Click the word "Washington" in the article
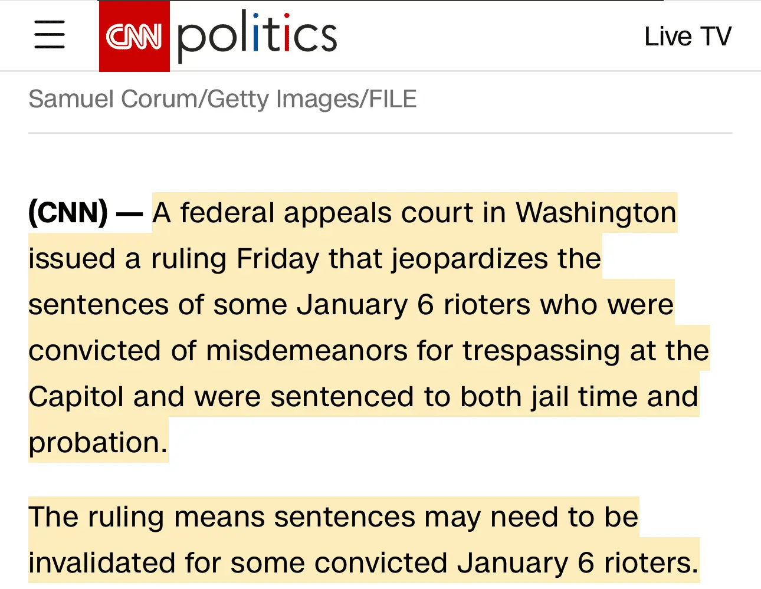The height and width of the screenshot is (589, 761). pyautogui.click(x=596, y=213)
